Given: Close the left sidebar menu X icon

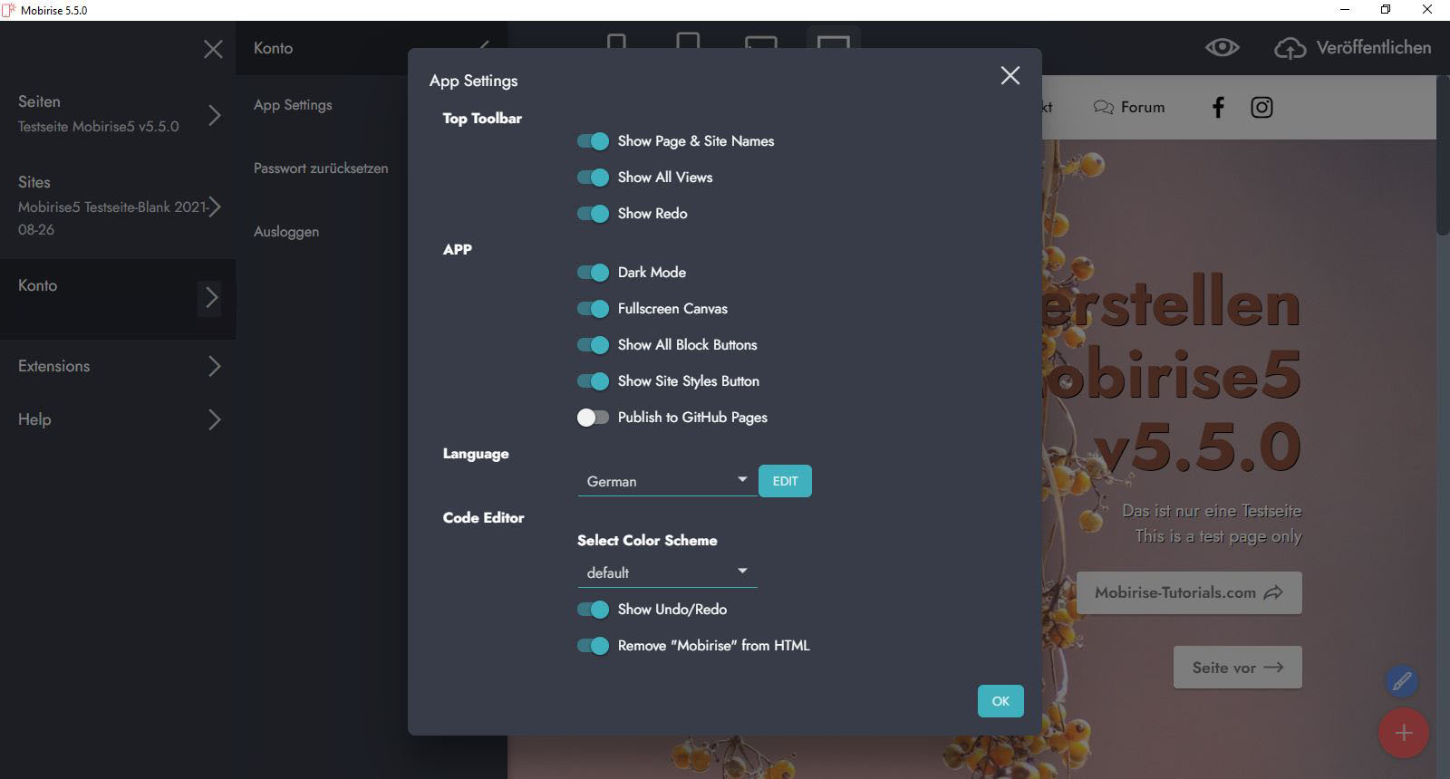Looking at the screenshot, I should [213, 49].
